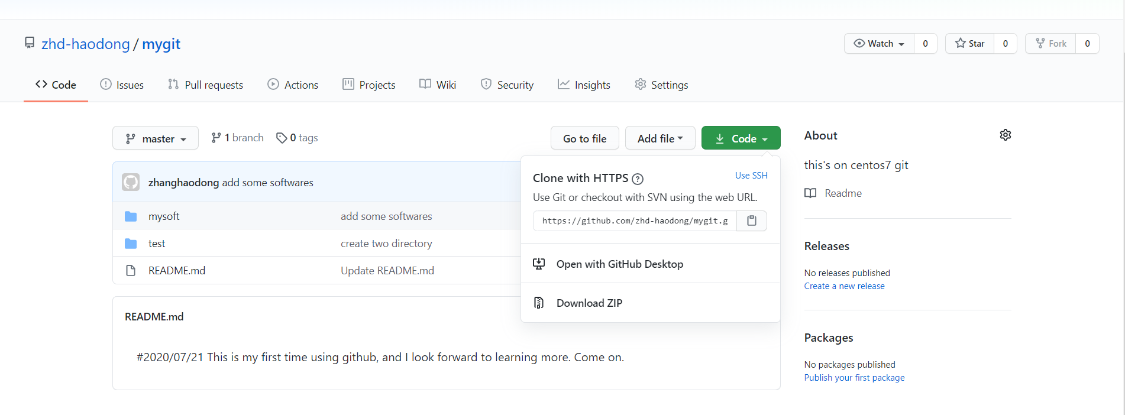The height and width of the screenshot is (415, 1125).
Task: Switch clone method with Use SSH
Action: tap(751, 176)
